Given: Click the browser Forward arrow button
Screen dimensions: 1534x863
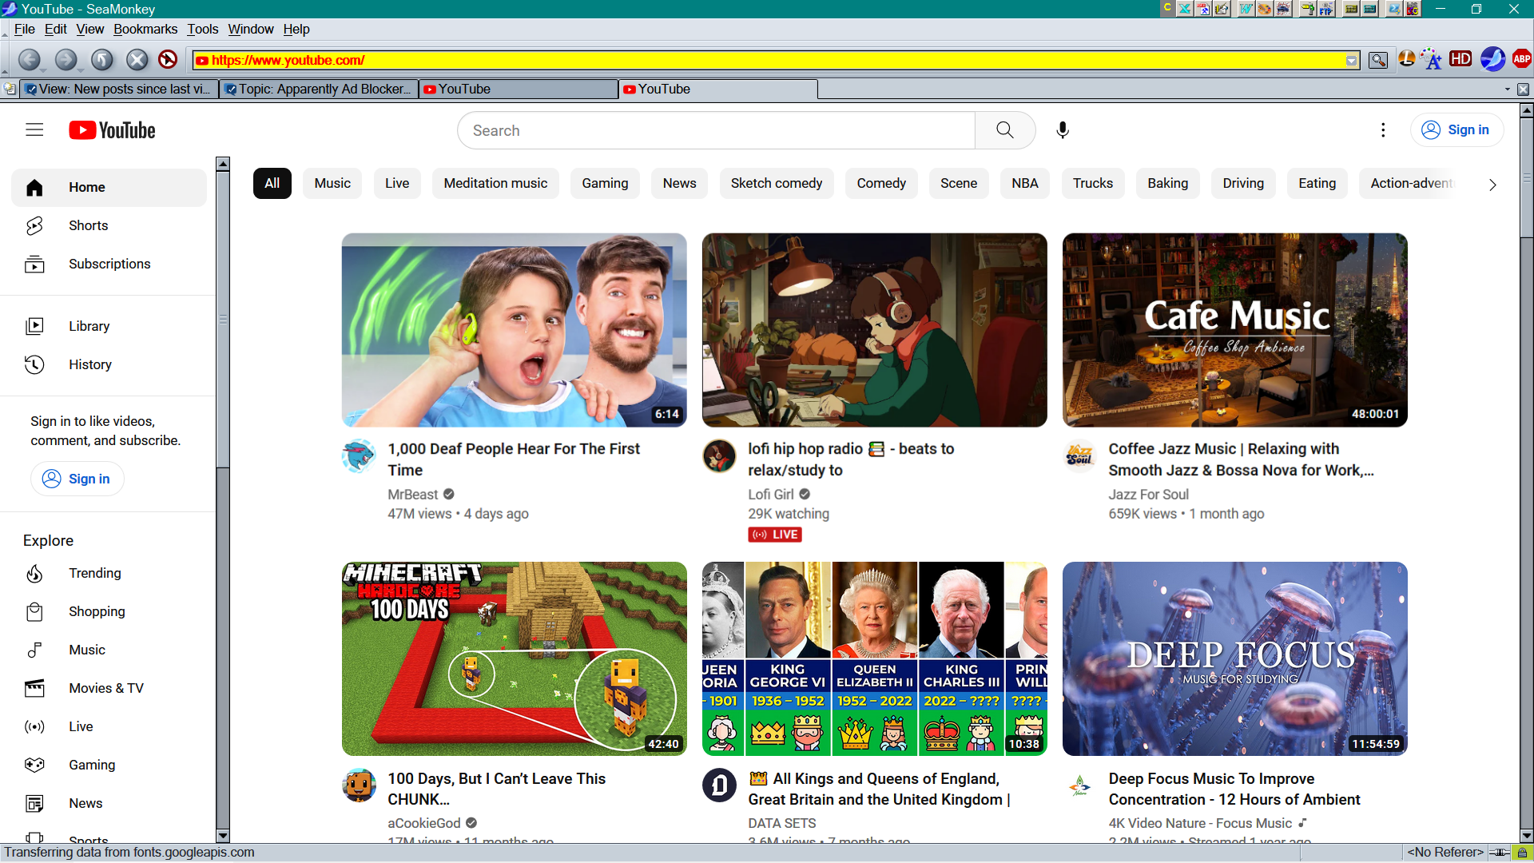Looking at the screenshot, I should 66,60.
